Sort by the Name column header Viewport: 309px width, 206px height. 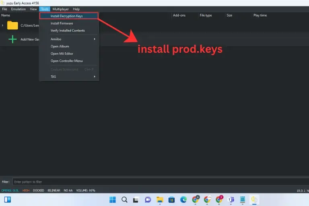(x=6, y=15)
